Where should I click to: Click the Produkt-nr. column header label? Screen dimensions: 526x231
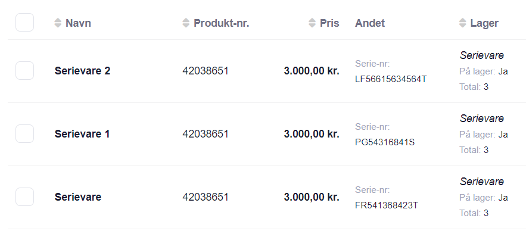[x=222, y=23]
